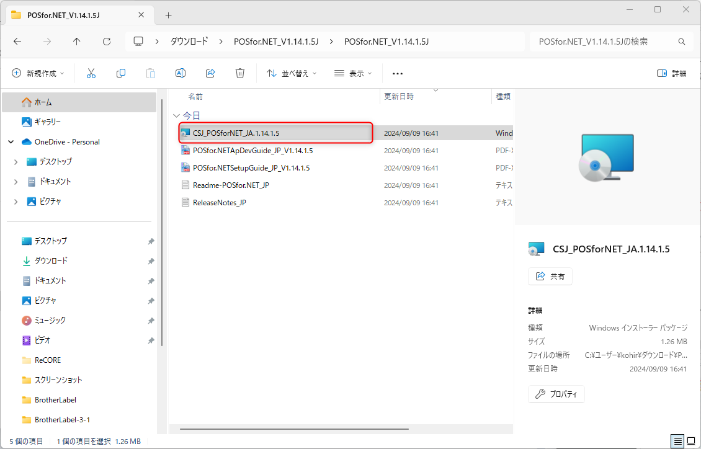Screen dimensions: 701x449
Task: Collapse the 今日 group
Action: [176, 116]
